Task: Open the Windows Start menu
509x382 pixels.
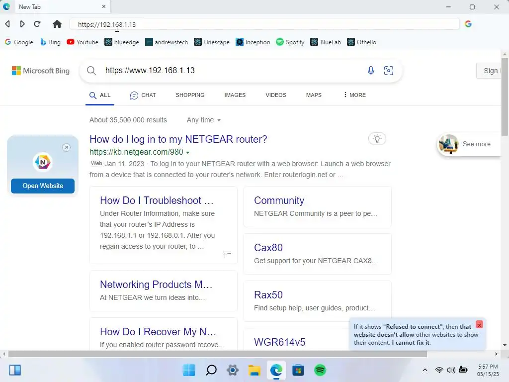Action: [x=189, y=370]
